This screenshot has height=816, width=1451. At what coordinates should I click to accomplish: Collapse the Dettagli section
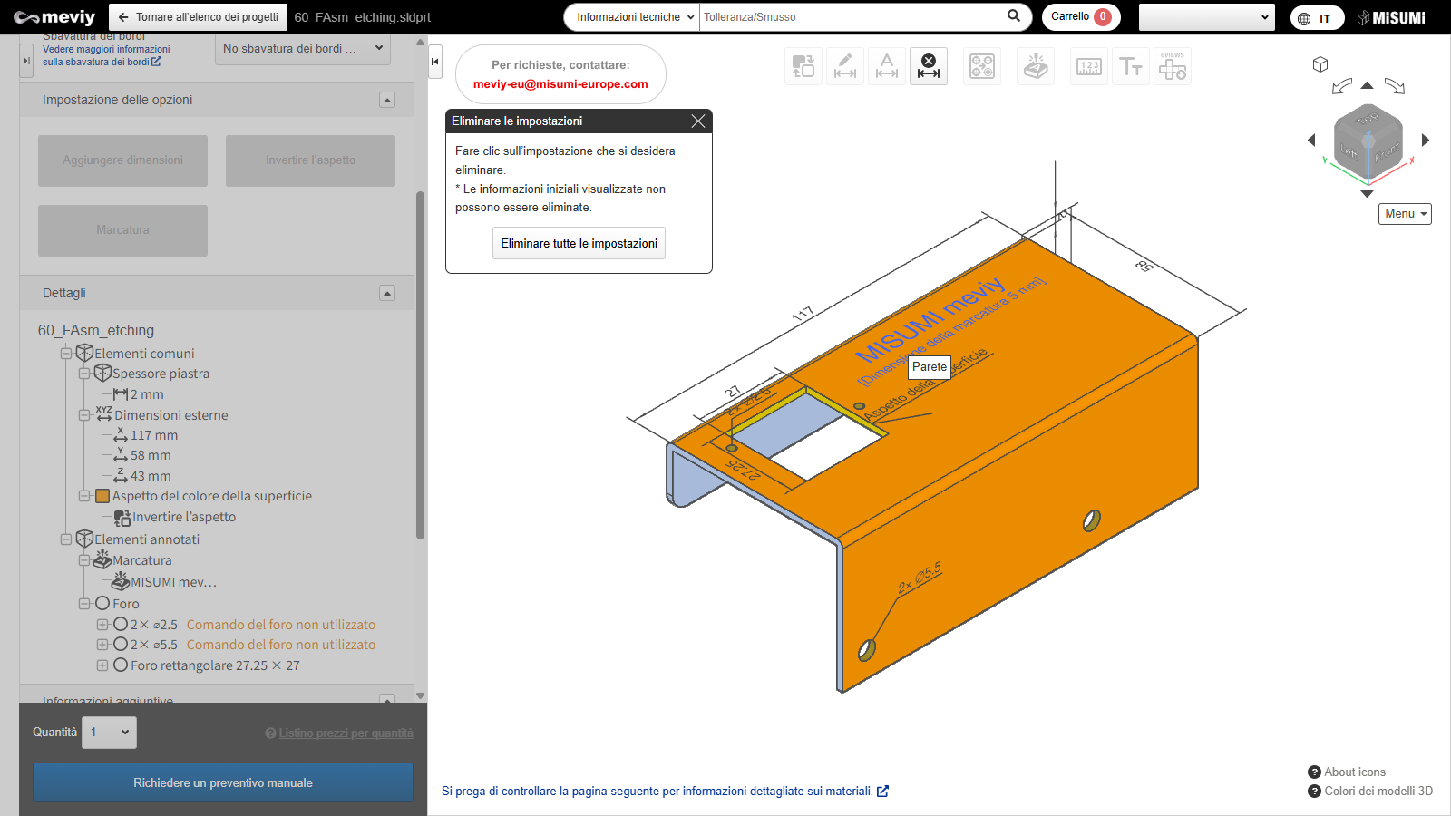tap(387, 293)
